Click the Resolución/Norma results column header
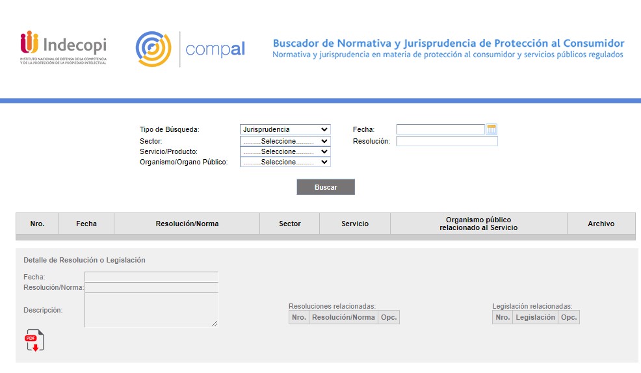 [187, 224]
